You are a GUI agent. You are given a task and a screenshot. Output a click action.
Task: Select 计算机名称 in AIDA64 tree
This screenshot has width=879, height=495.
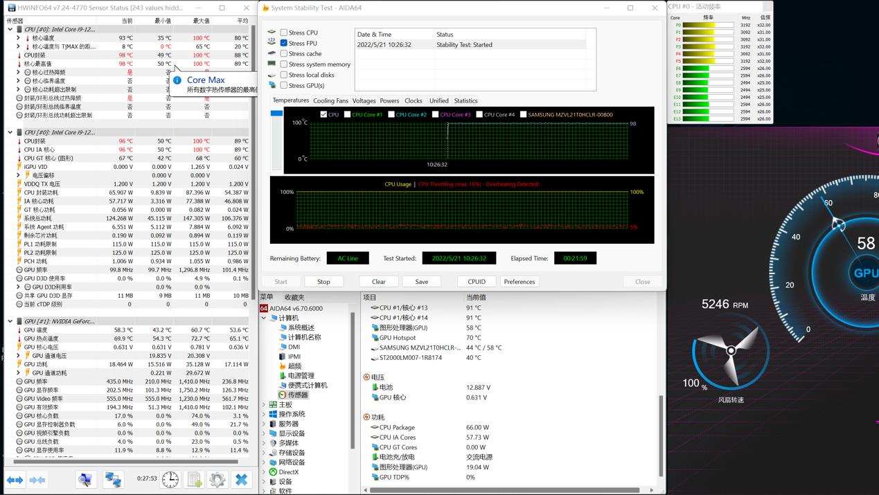[301, 337]
